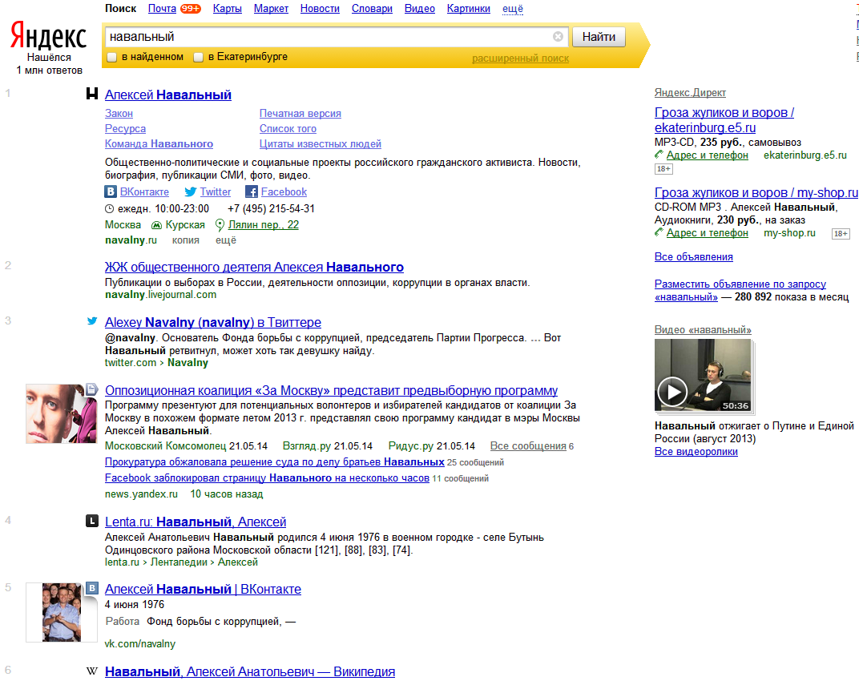Open Все видеоролики link

pyautogui.click(x=696, y=452)
